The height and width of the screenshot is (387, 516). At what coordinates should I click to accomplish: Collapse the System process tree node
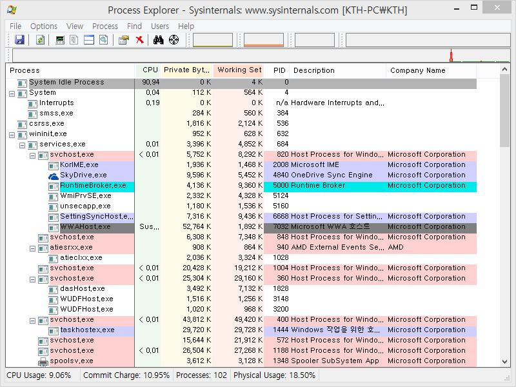[x=12, y=94]
